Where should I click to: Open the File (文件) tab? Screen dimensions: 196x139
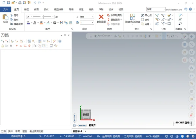[5, 9]
